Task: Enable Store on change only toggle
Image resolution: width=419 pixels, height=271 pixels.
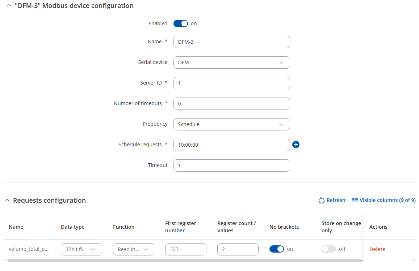Action: point(329,249)
